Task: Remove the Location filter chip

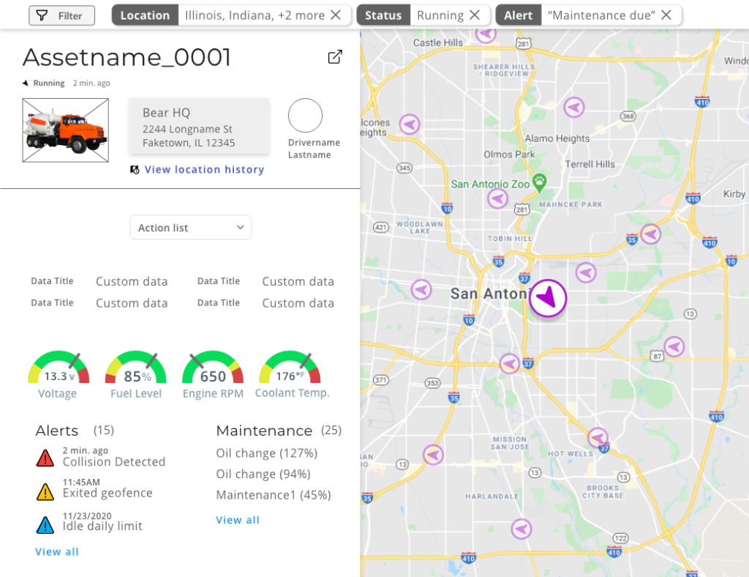Action: (x=335, y=15)
